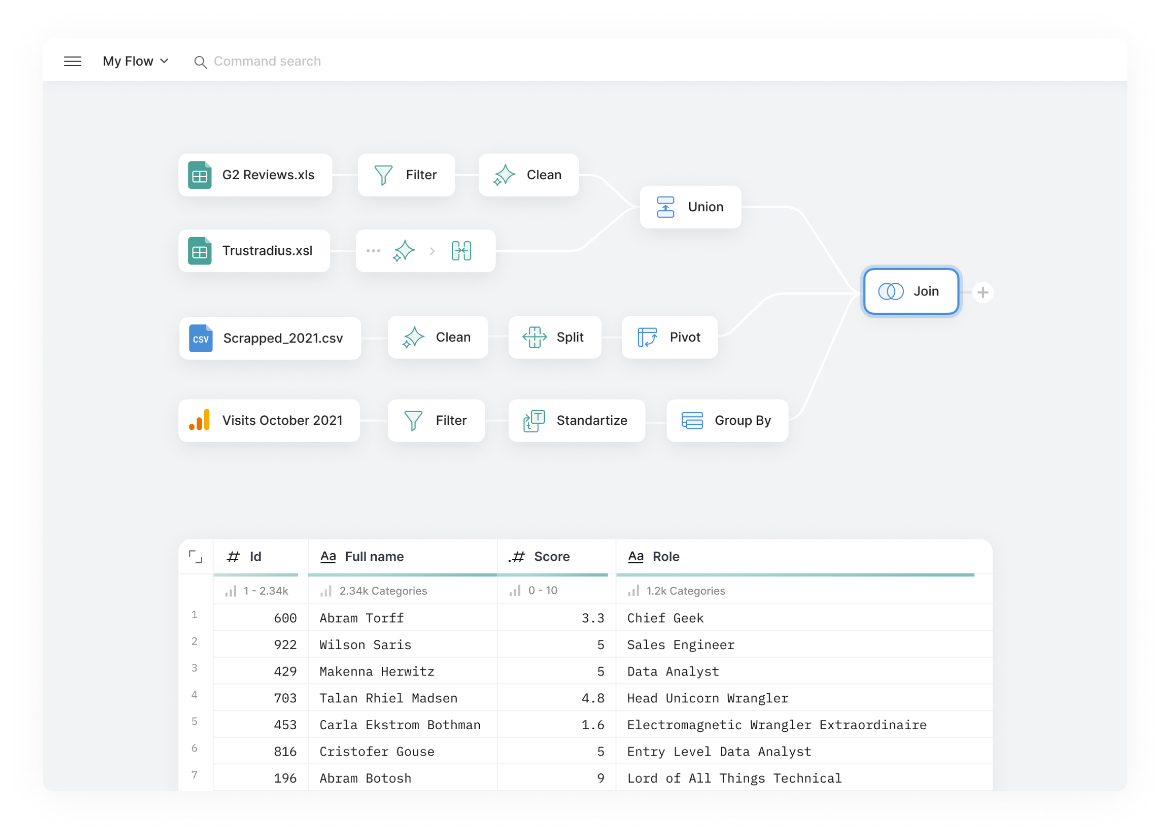1170x838 pixels.
Task: Click the merge columns icon in the collapsed Trustradius group
Action: [x=461, y=251]
